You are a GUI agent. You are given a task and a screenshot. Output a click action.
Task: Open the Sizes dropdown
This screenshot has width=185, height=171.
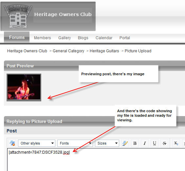(107, 143)
